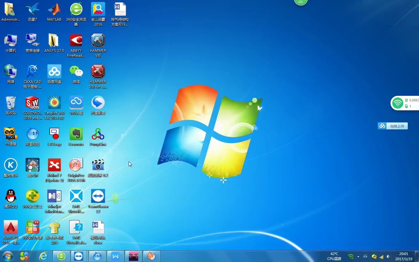Select the YY语音 desktop icon
The image size is (419, 262).
pyautogui.click(x=11, y=137)
